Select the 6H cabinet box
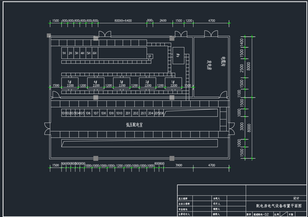This screenshot has height=217, width=308. pos(95,53)
